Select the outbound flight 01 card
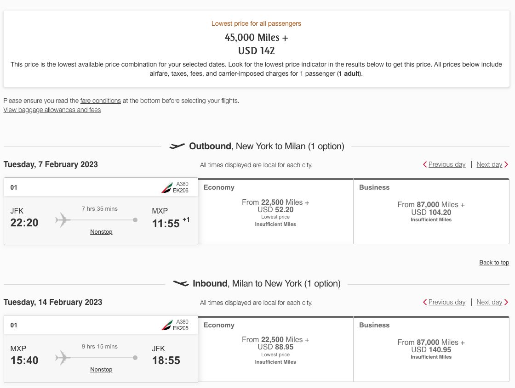Viewport: 515px width, 388px height. pyautogui.click(x=101, y=211)
